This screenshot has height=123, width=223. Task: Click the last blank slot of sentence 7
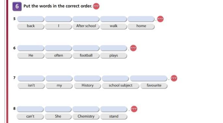click(x=149, y=78)
